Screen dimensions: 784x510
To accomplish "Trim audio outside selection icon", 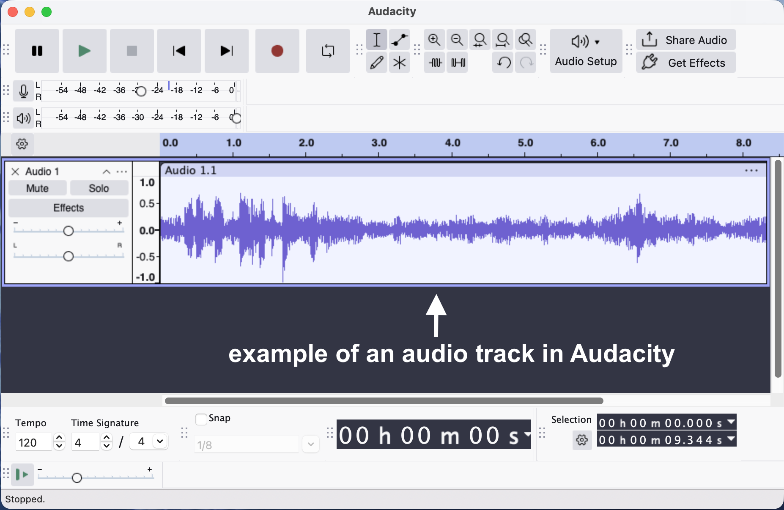I will (x=435, y=63).
